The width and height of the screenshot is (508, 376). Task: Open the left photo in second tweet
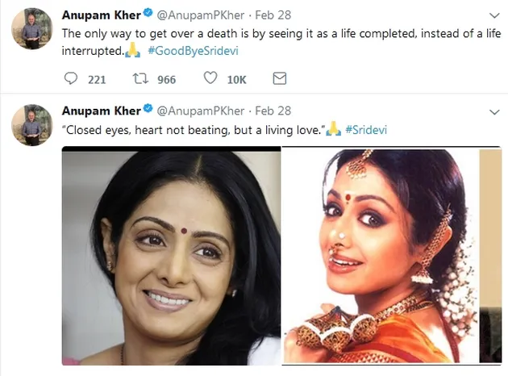pos(171,257)
